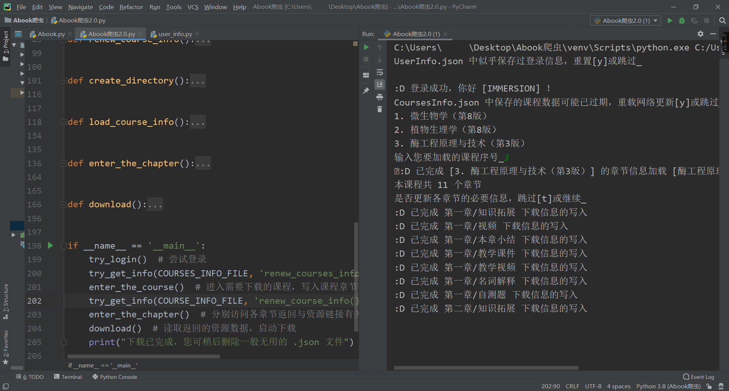Start debugging with the green bug icon

pos(682,20)
